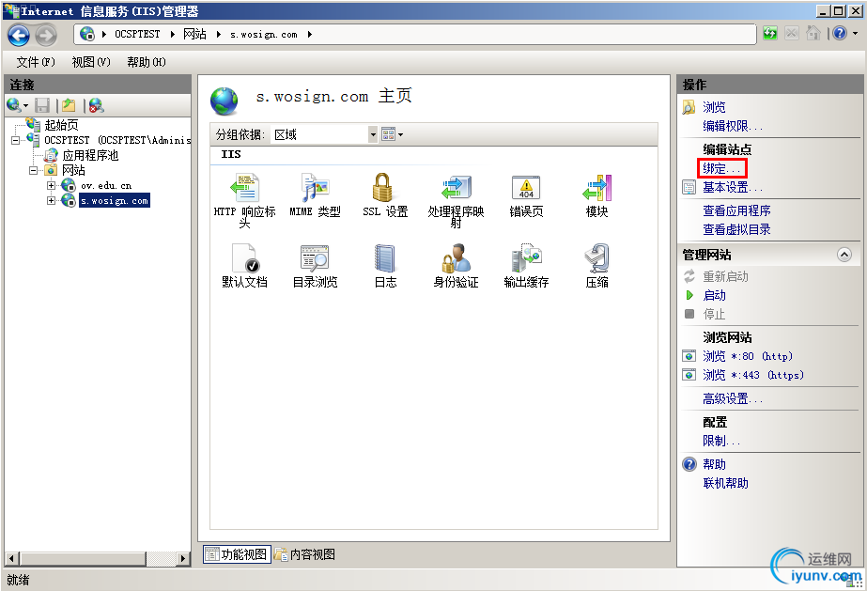The height and width of the screenshot is (591, 867).
Task: Click 联机帮助 link
Action: click(725, 483)
